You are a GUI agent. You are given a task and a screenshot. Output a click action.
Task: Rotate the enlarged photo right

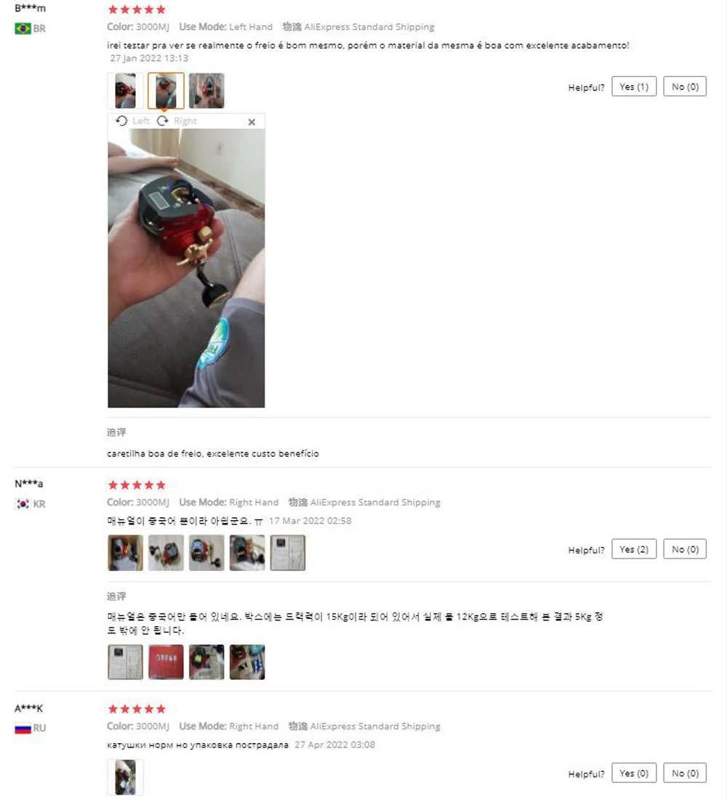point(177,121)
